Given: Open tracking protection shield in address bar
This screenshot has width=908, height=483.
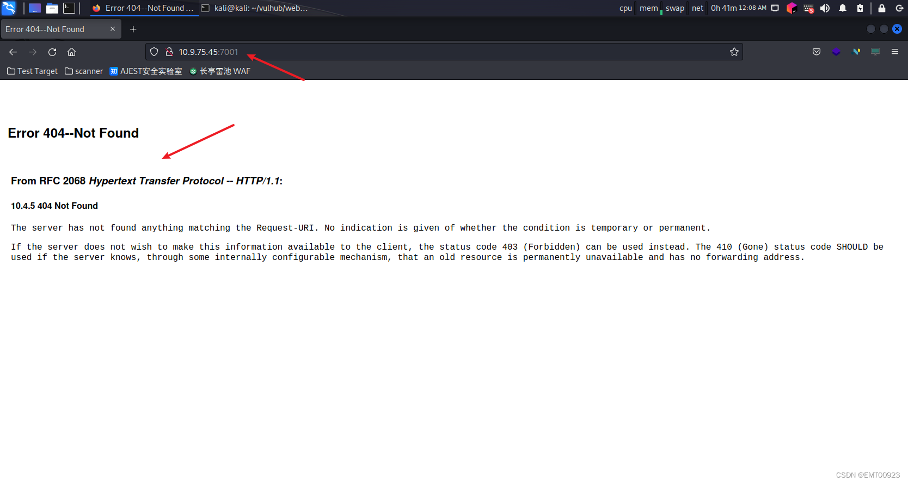Looking at the screenshot, I should pyautogui.click(x=154, y=52).
